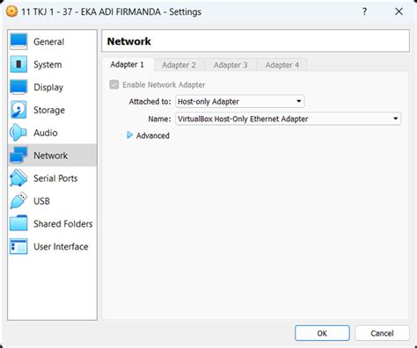Viewport: 417px width, 348px height.
Task: Select the System chip icon
Action: pos(18,64)
